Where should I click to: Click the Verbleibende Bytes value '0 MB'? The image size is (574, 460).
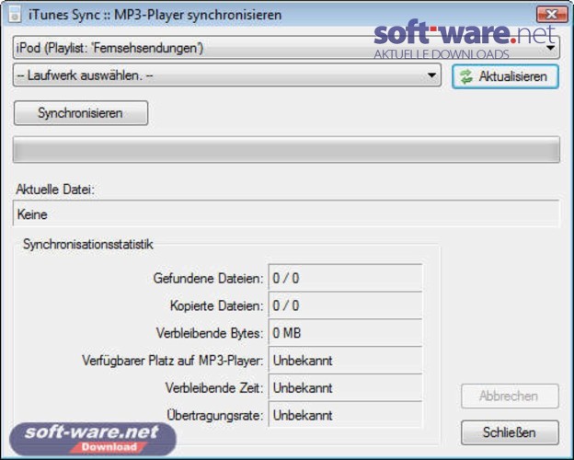pos(346,333)
